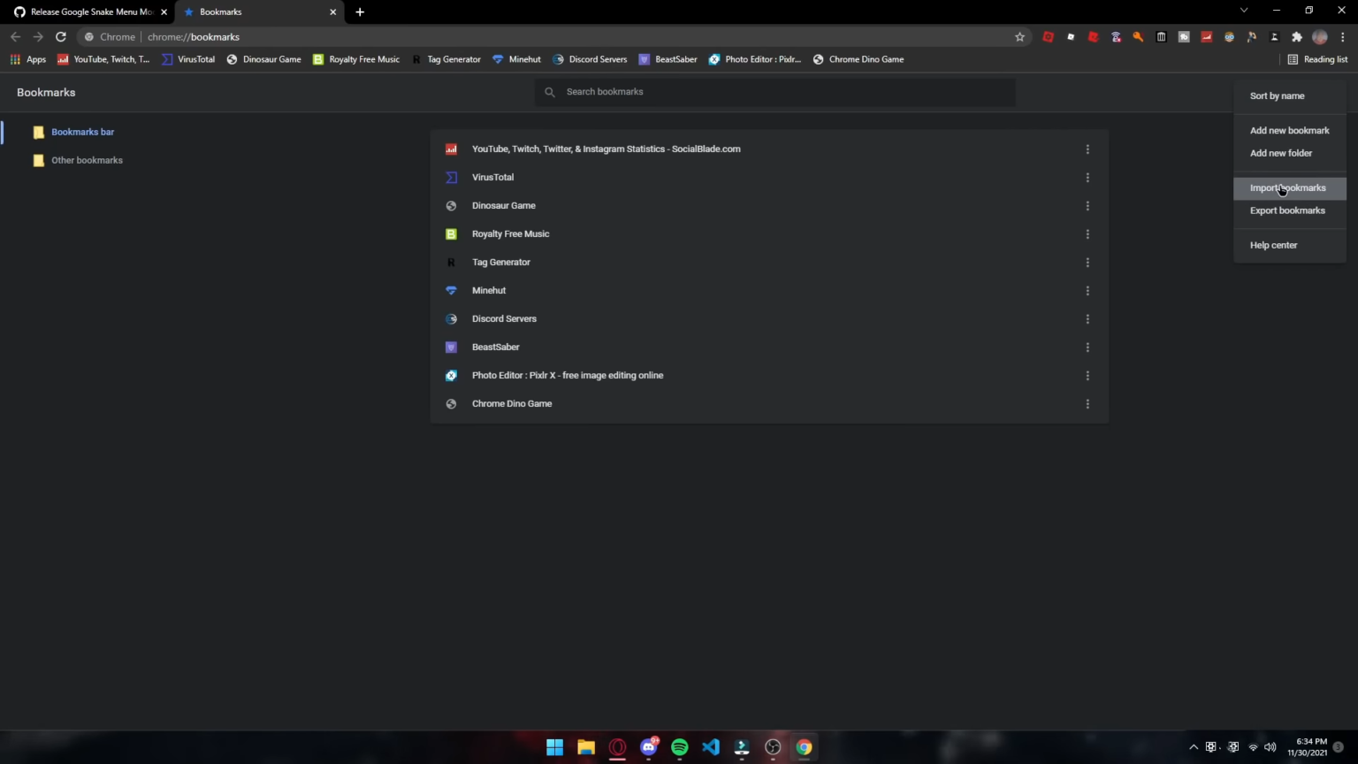Screen dimensions: 1358x764
Task: Open Spotify from the taskbar
Action: 679,747
